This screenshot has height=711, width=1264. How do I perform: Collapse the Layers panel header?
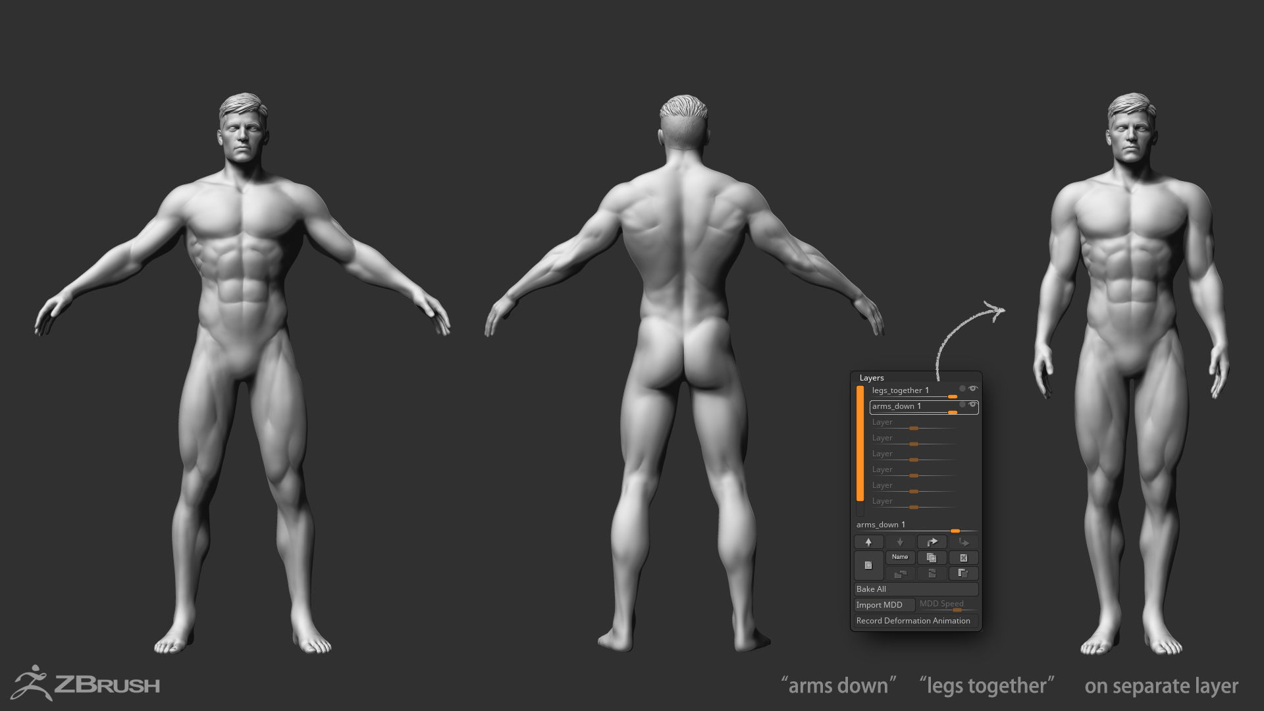click(872, 378)
